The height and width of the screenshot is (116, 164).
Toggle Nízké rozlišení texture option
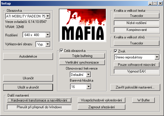click(137, 23)
